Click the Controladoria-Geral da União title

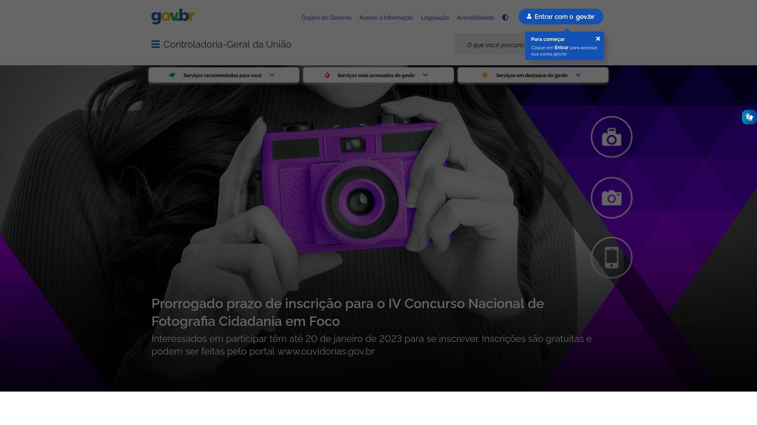click(227, 44)
